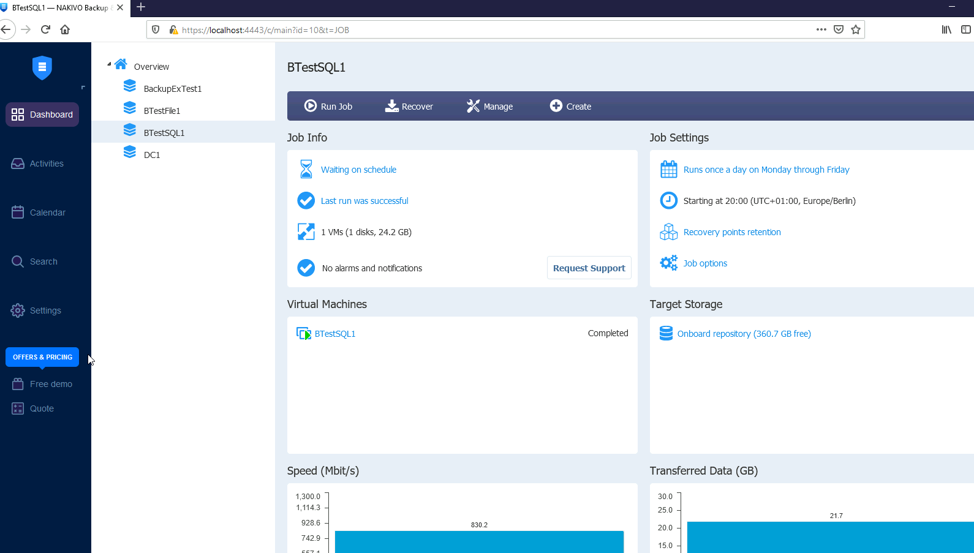Run the job
Image resolution: width=974 pixels, height=553 pixels.
328,106
